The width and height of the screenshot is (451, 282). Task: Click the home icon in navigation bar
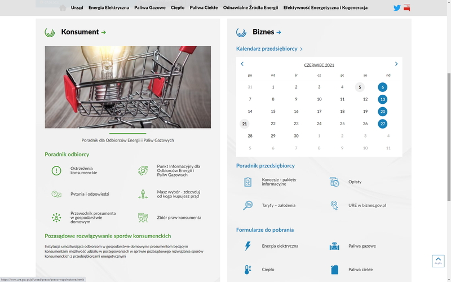[x=63, y=8]
